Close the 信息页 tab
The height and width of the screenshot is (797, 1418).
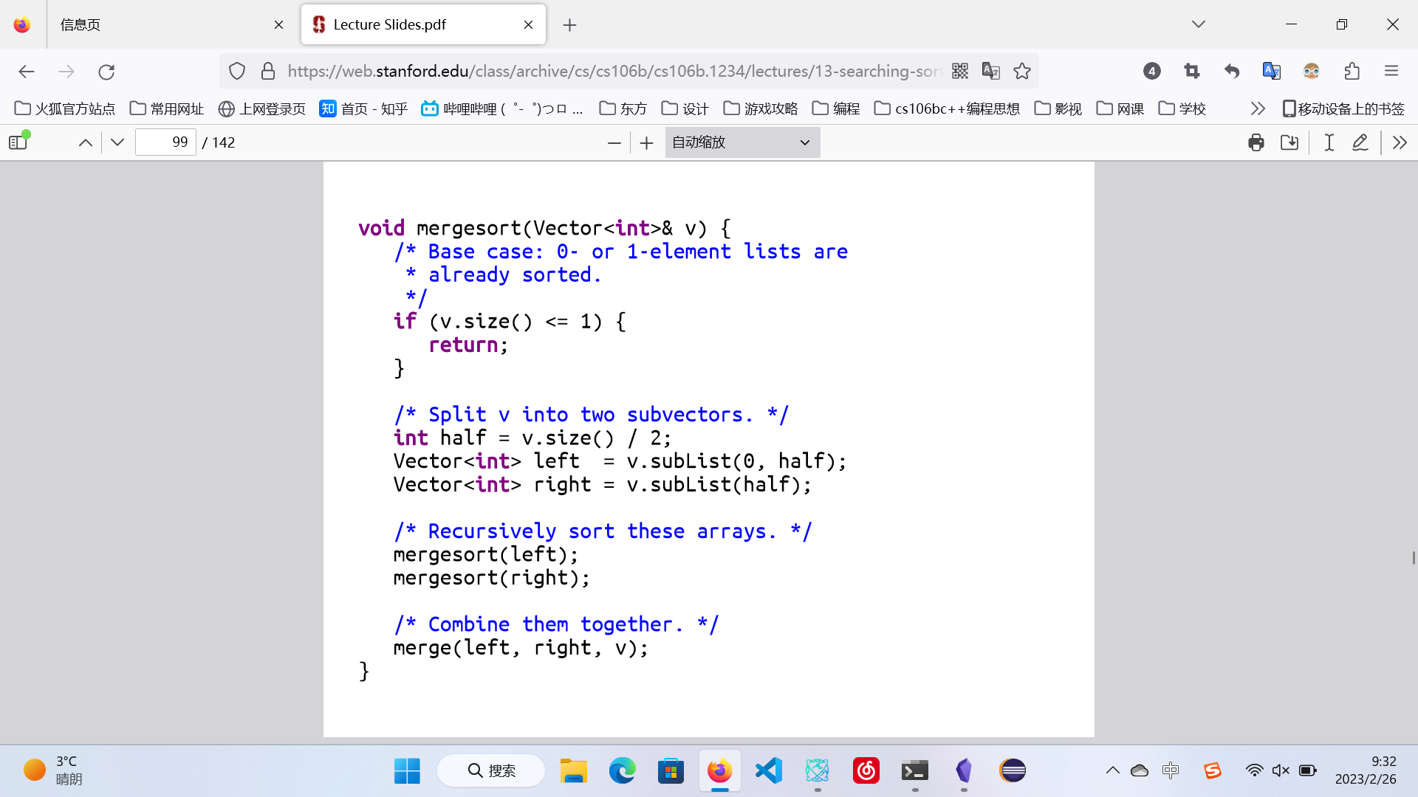(278, 24)
